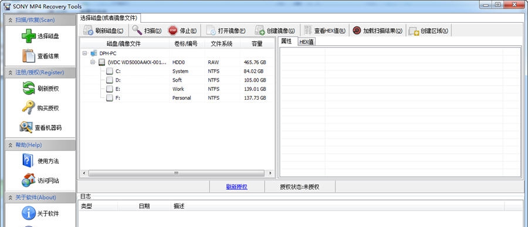The height and width of the screenshot is (227, 528).
Task: Click the red 停止(E) stop button
Action: 182,31
